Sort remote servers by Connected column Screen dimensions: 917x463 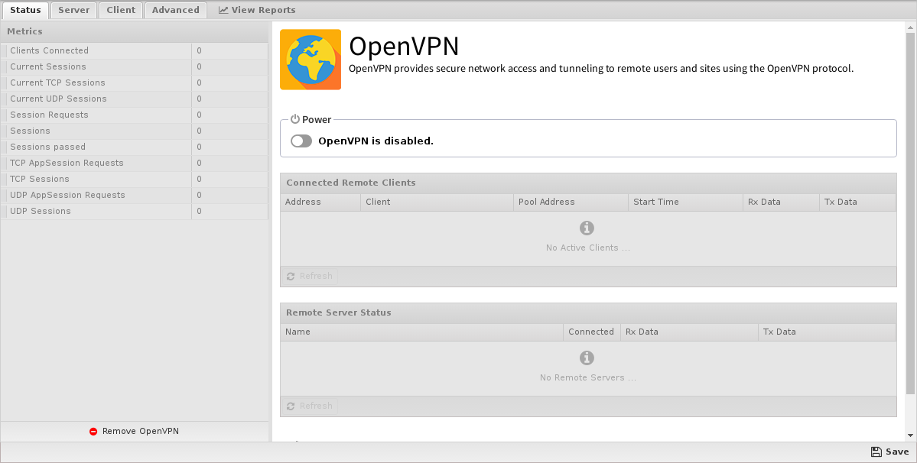[x=591, y=332]
